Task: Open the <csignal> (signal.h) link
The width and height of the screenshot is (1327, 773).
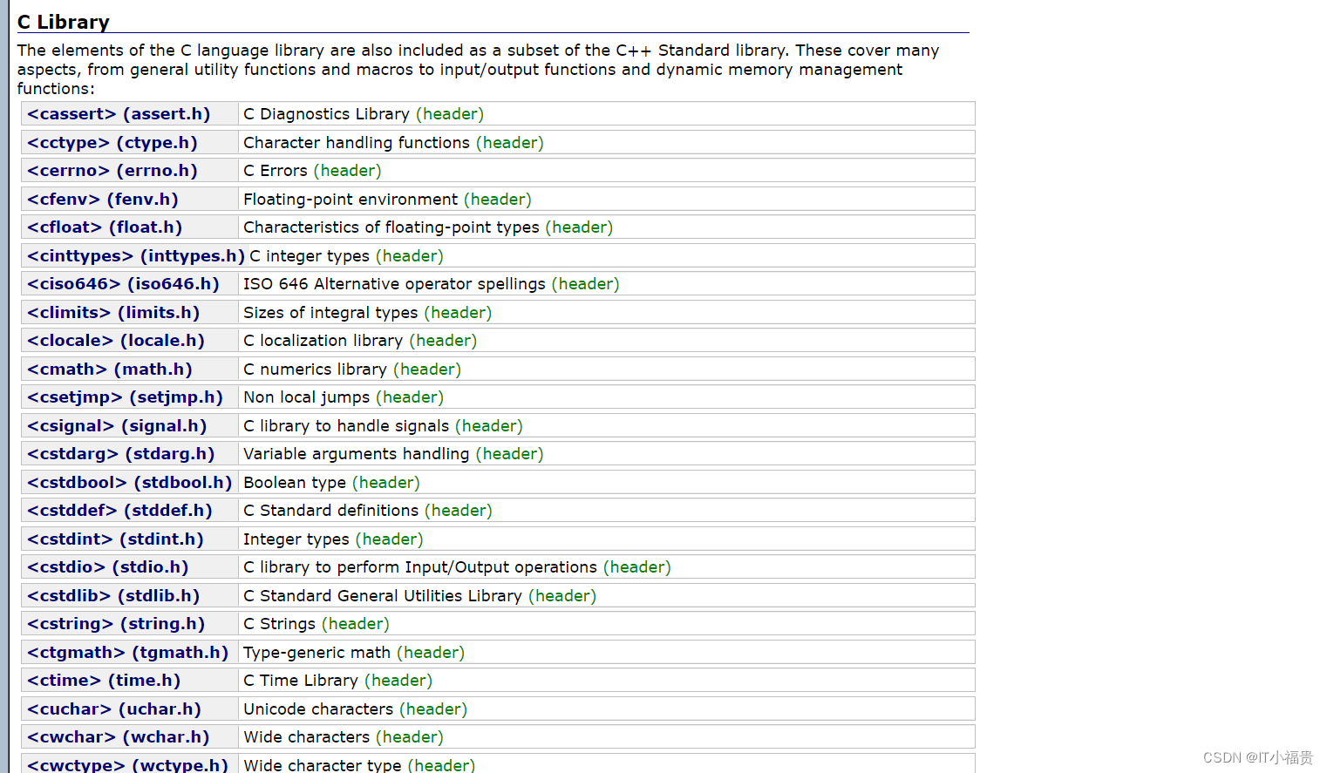Action: [x=117, y=425]
